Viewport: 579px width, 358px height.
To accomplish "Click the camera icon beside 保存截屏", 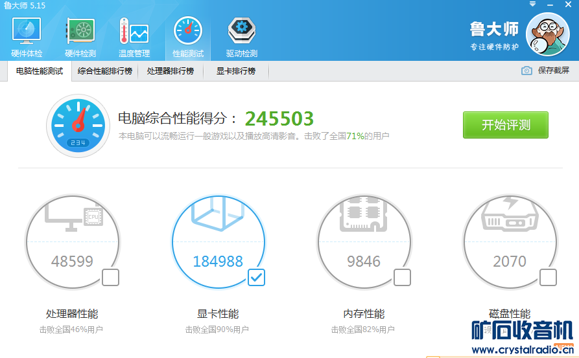I will 526,71.
